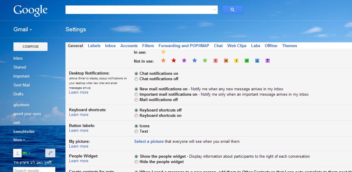Open the phone call panel in chat
The image size is (352, 172).
(50, 153)
